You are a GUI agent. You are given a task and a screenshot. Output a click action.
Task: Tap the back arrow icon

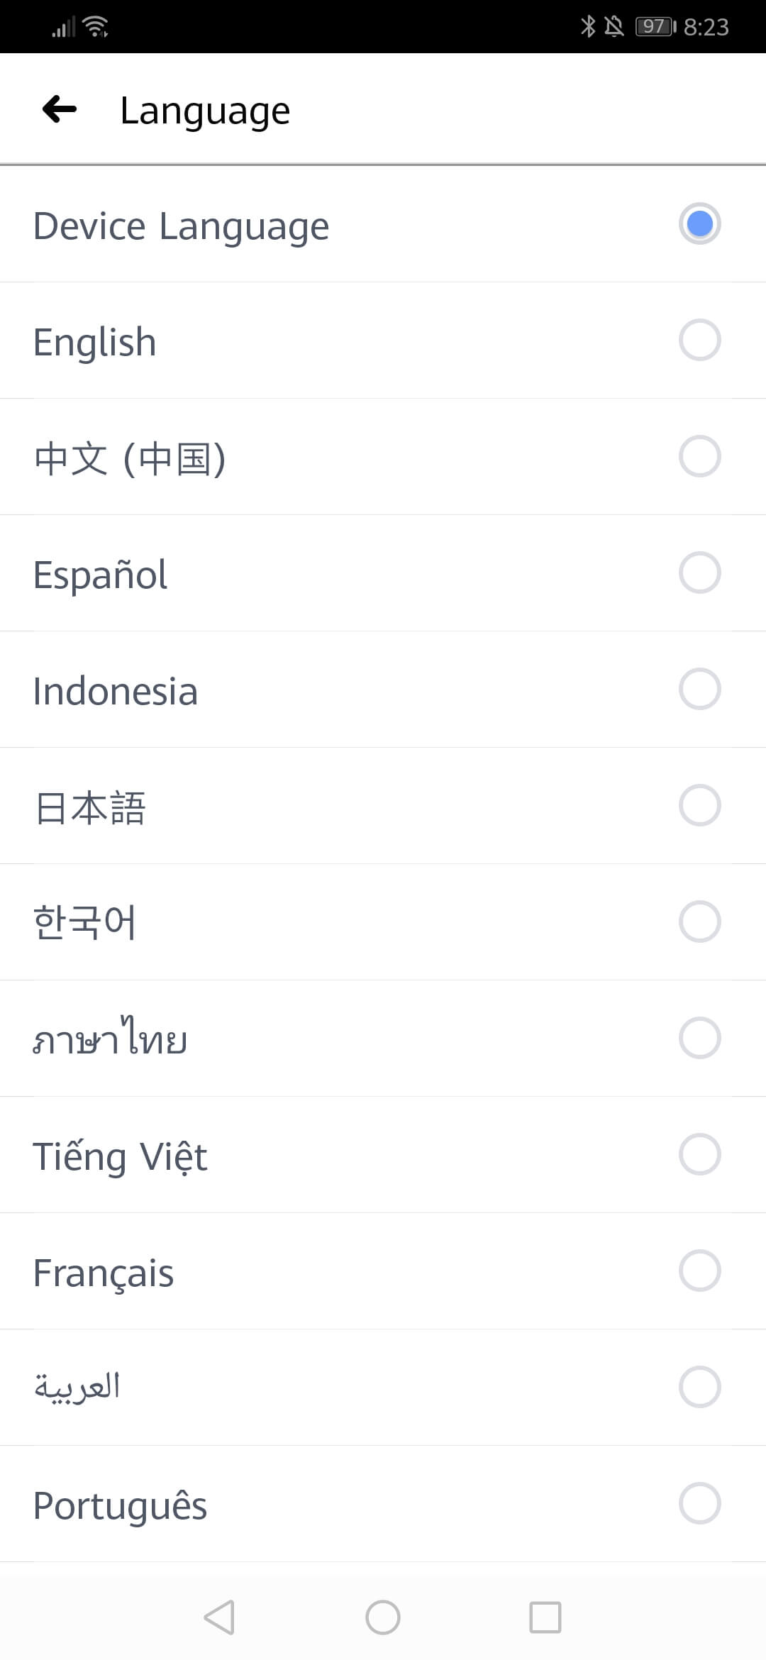pyautogui.click(x=60, y=109)
